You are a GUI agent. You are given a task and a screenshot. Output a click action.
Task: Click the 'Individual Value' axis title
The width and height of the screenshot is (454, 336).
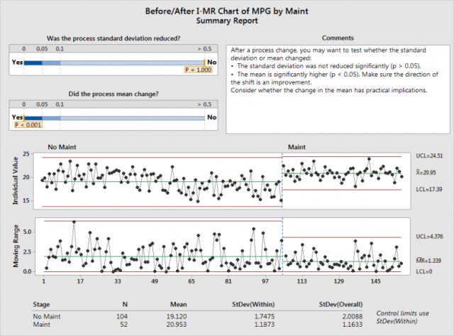(16, 181)
